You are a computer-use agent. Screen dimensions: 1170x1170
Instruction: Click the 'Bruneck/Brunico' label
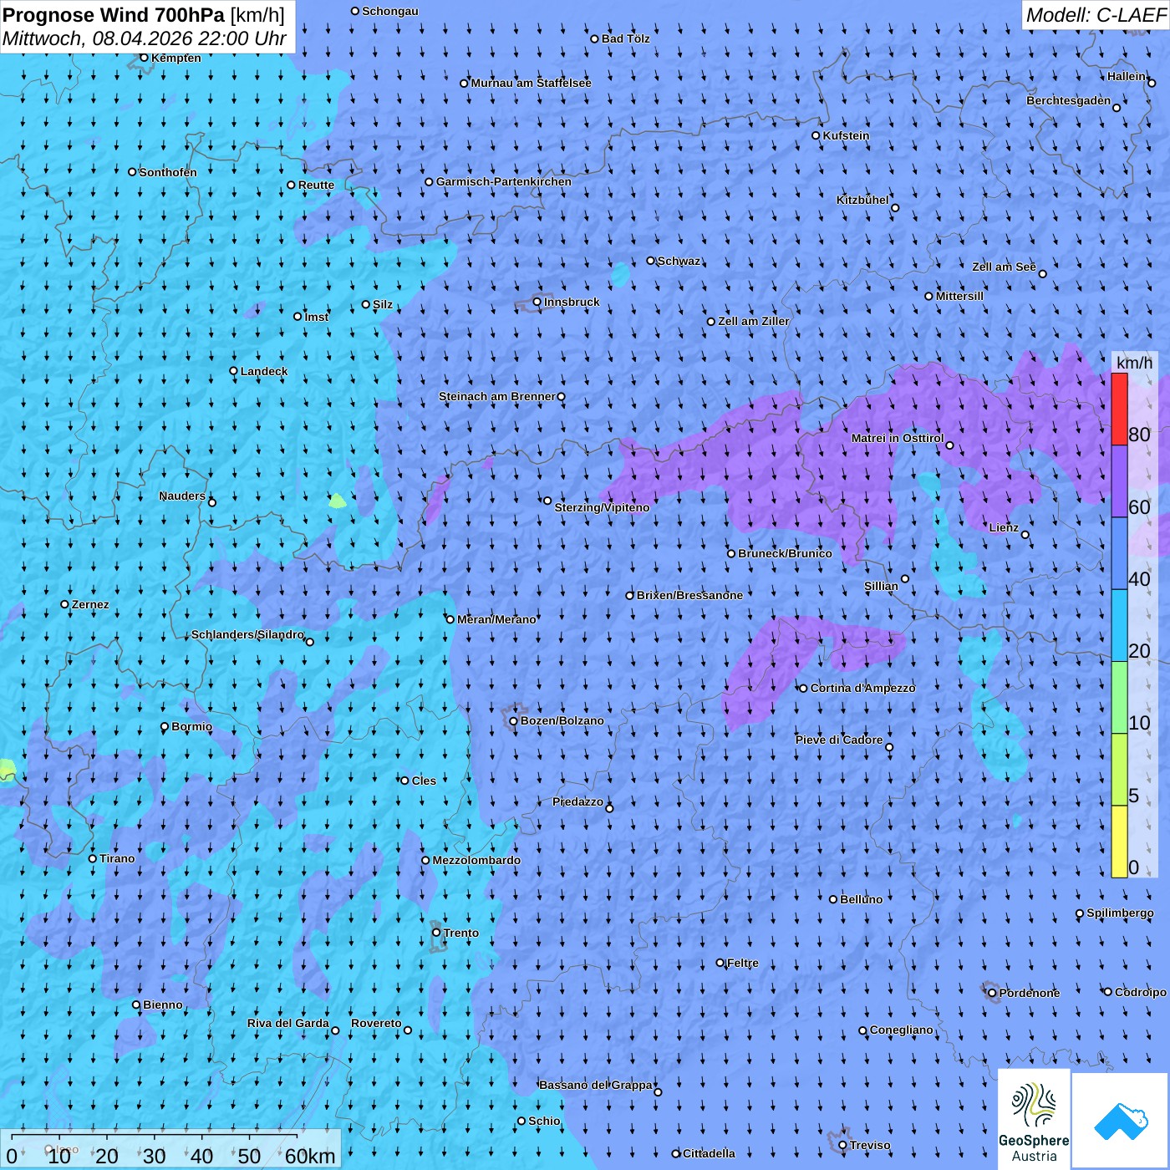785,553
